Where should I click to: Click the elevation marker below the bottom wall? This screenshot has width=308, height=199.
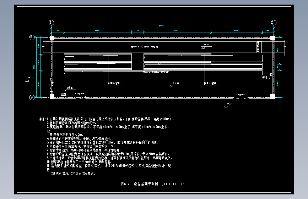coord(229,106)
